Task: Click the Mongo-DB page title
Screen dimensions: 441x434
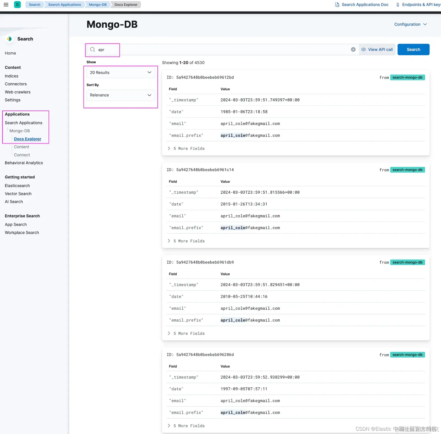Action: (x=112, y=24)
